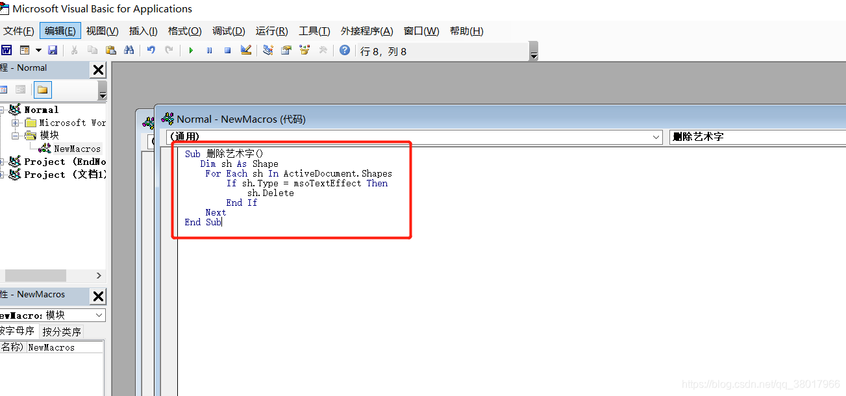The width and height of the screenshot is (846, 396).
Task: Open the Project Explorer toolbar icon
Action: coord(268,50)
